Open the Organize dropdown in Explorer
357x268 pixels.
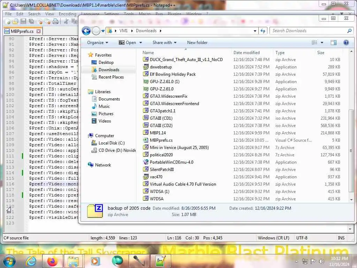click(x=98, y=43)
